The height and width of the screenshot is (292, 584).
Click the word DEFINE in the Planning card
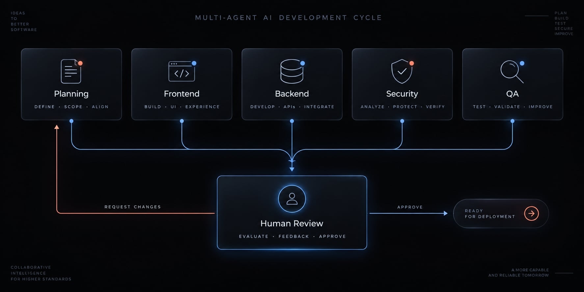[44, 107]
